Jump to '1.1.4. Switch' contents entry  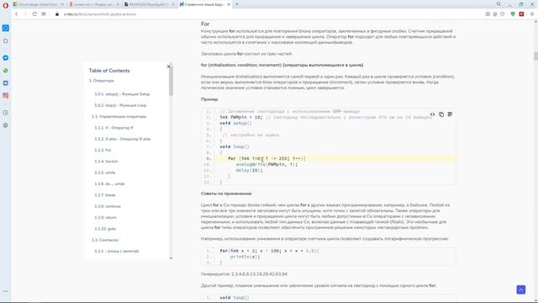(106, 162)
